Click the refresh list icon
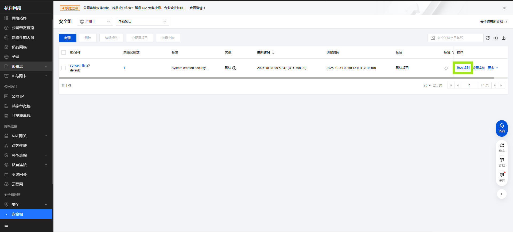This screenshot has width=513, height=232. 488,38
